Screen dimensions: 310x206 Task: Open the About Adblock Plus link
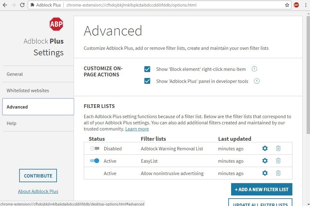point(38,191)
